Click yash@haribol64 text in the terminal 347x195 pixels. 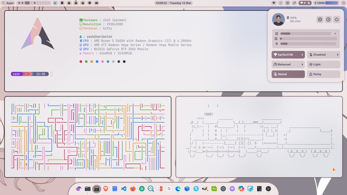pyautogui.click(x=99, y=37)
